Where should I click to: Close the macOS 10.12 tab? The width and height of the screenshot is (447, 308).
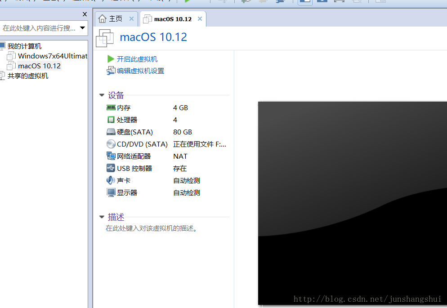pyautogui.click(x=200, y=19)
